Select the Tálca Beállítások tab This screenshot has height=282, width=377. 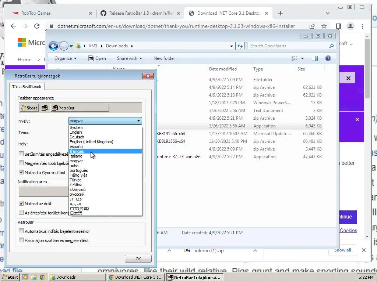tap(27, 87)
